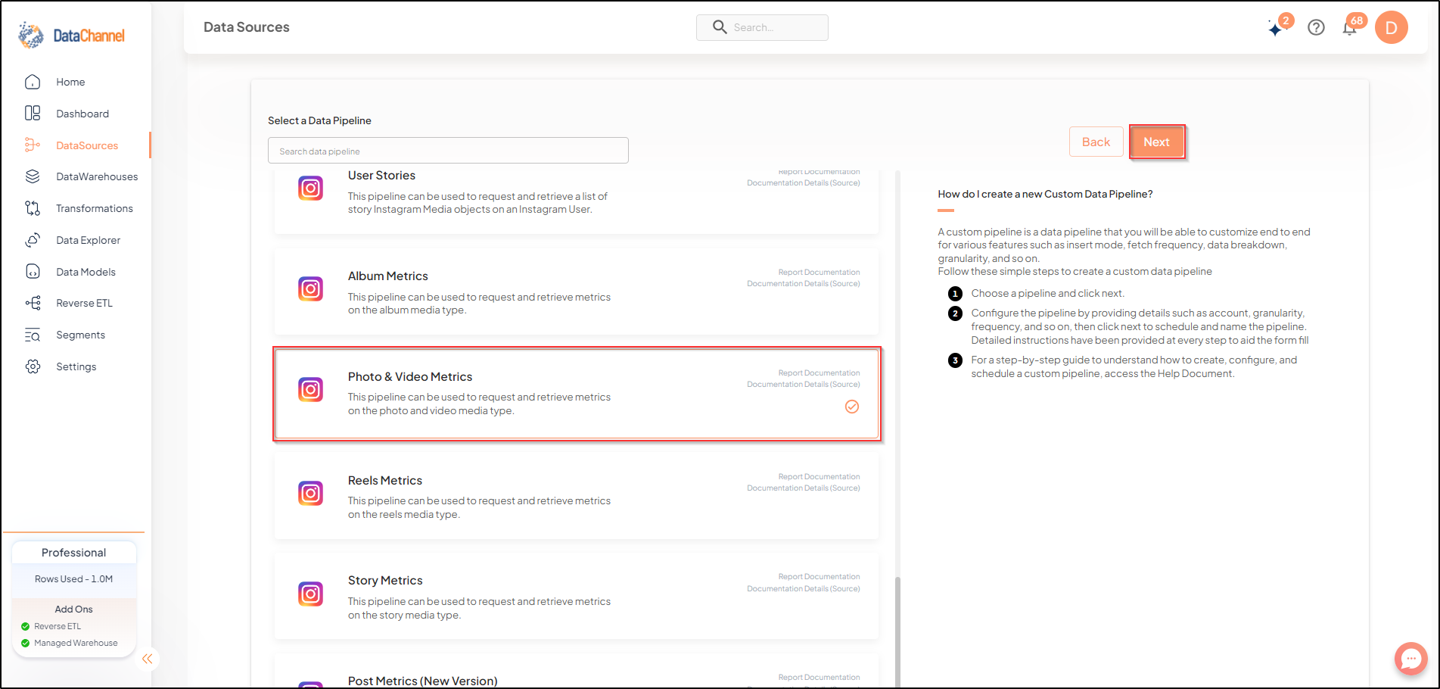
Task: Open the Data Explorer sidebar icon
Action: pyautogui.click(x=33, y=240)
